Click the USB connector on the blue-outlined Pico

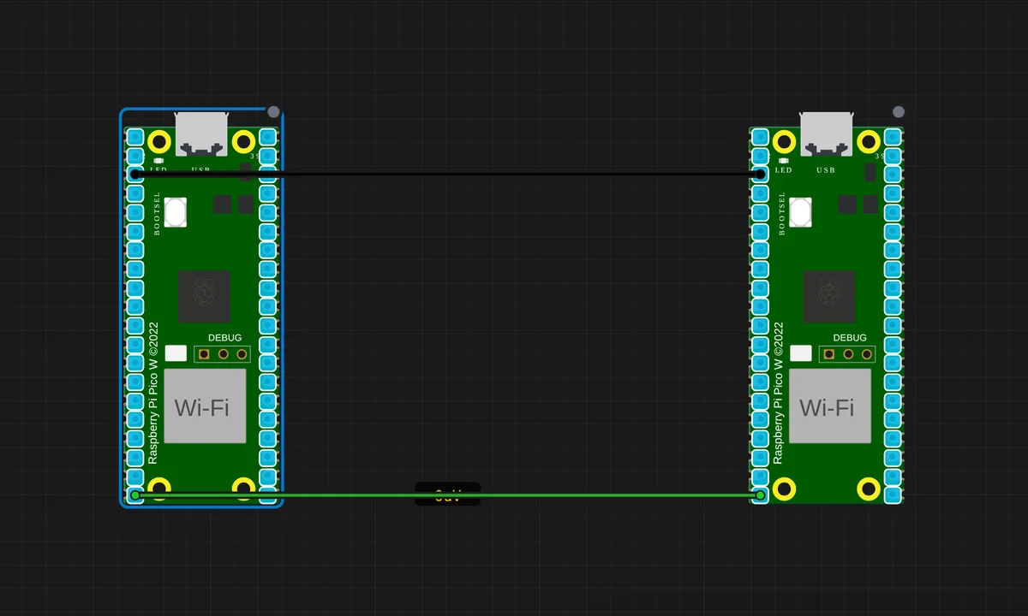point(201,133)
